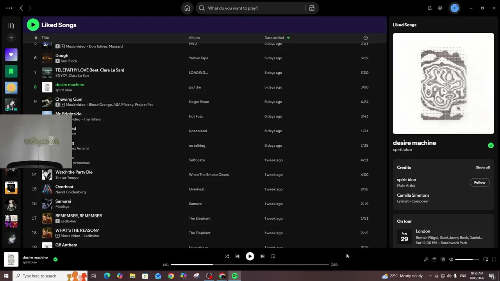The width and height of the screenshot is (500, 281).
Task: Create a new playlist with plus icon
Action: pos(11,38)
